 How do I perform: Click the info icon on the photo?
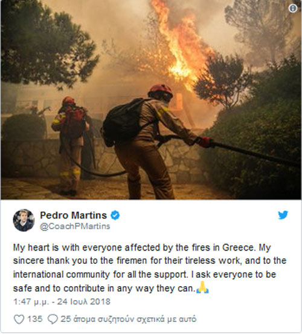[293, 8]
